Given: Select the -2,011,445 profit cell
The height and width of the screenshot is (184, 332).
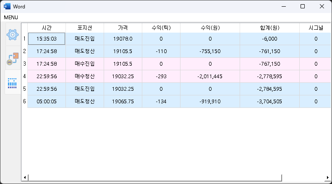Looking at the screenshot, I should (210, 77).
